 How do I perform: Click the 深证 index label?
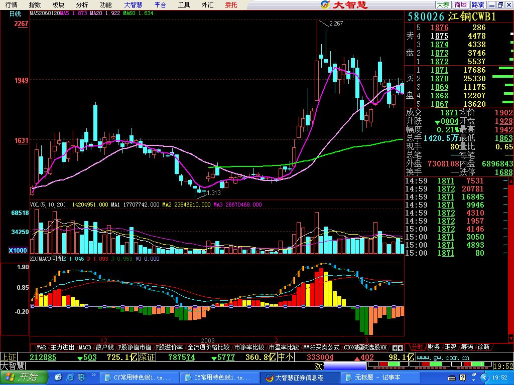click(147, 357)
